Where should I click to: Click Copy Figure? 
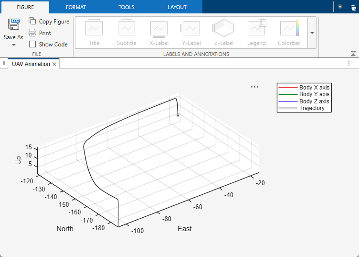tap(49, 22)
